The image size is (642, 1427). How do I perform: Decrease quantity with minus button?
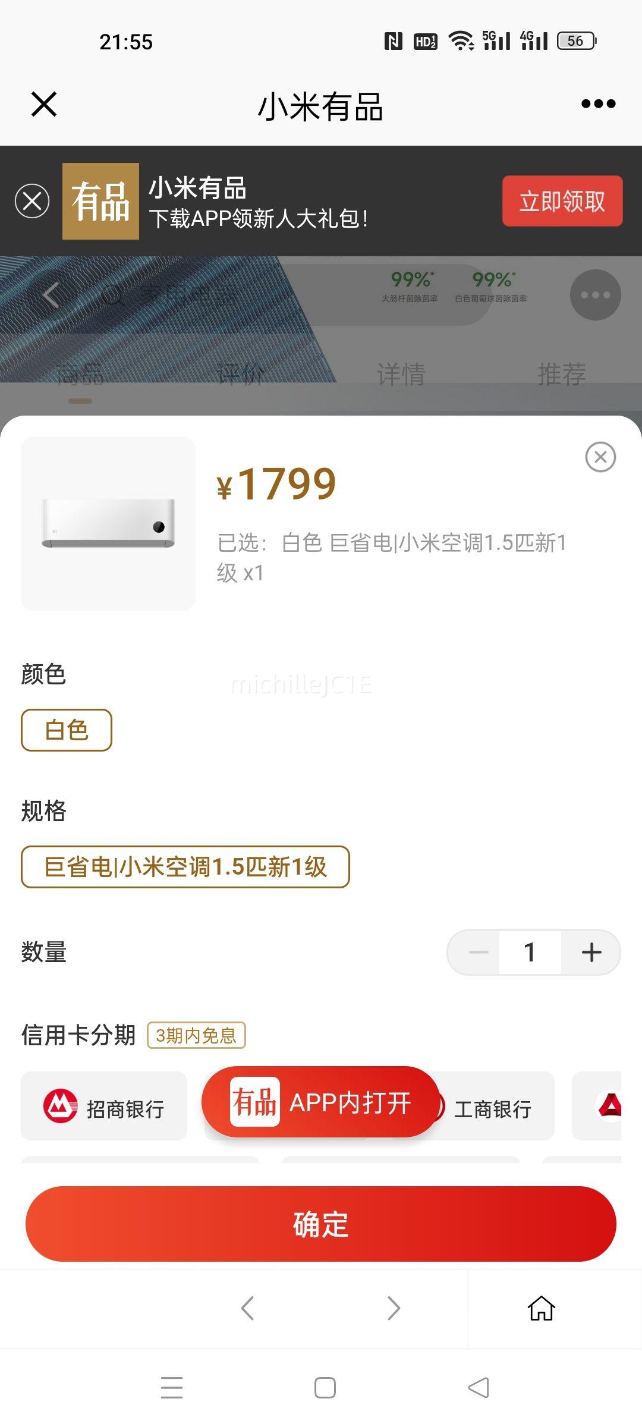coord(478,953)
